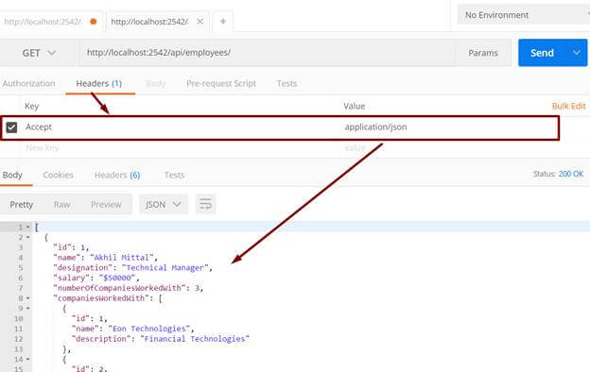Click the orange unsaved dot on first tab

click(x=94, y=22)
